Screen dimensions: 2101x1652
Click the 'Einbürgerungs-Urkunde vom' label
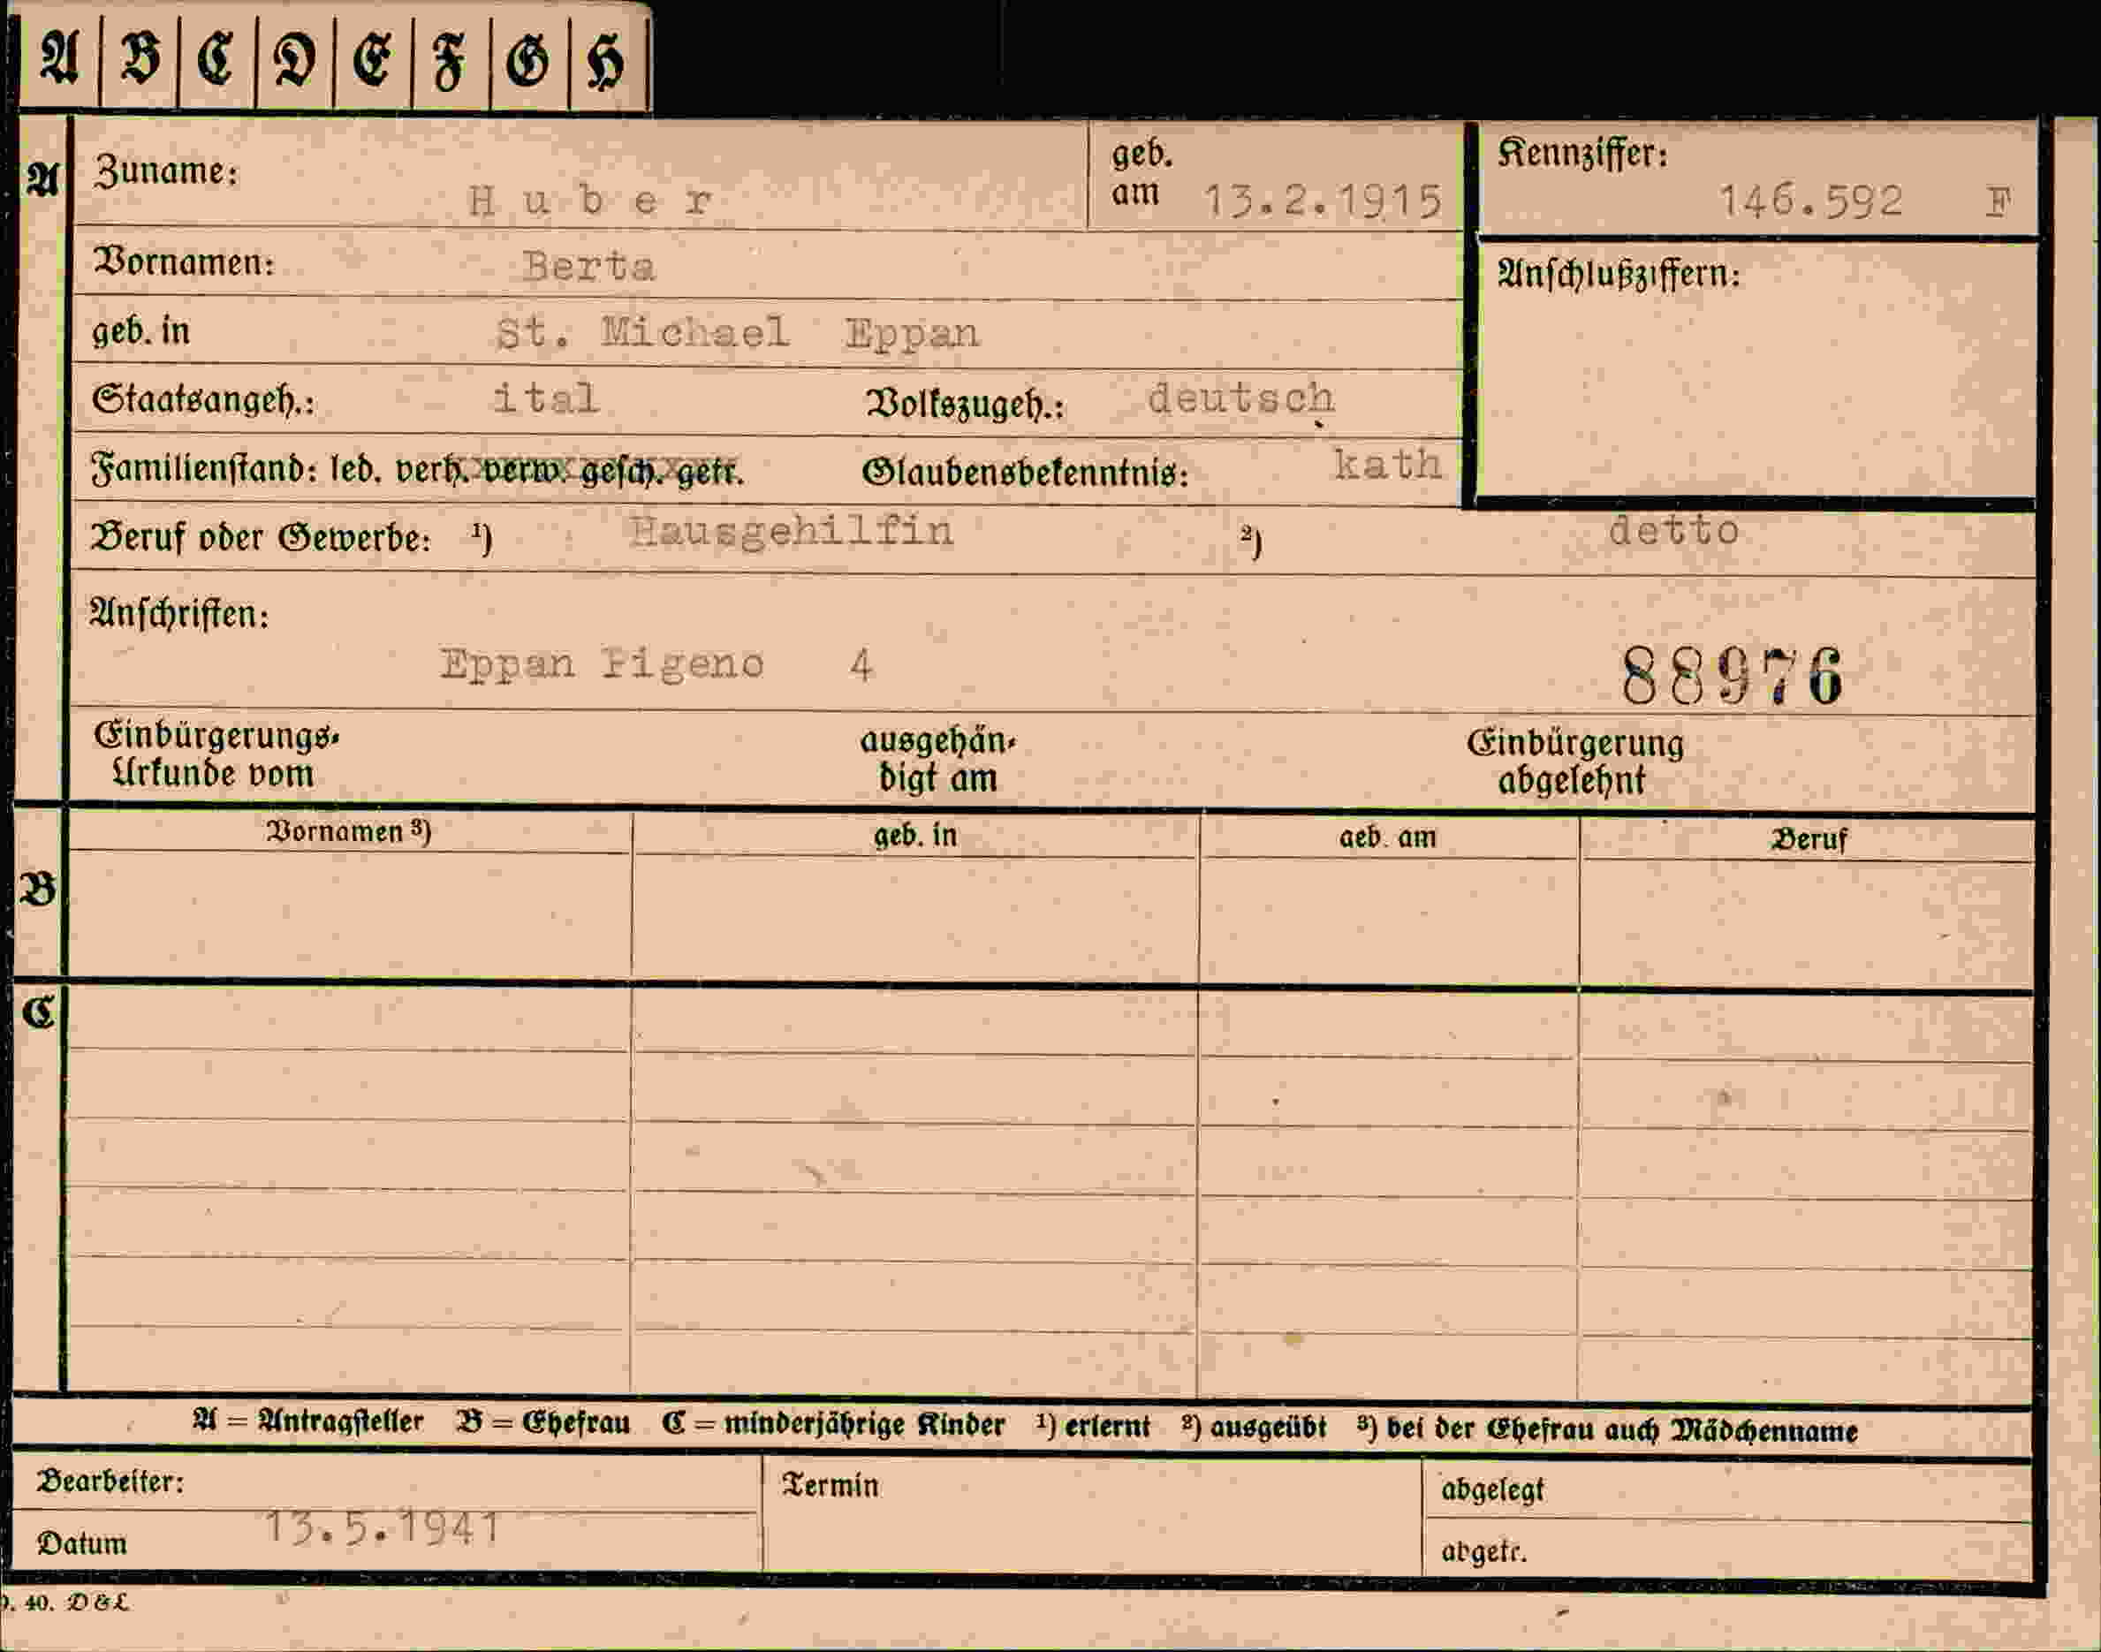(x=216, y=755)
